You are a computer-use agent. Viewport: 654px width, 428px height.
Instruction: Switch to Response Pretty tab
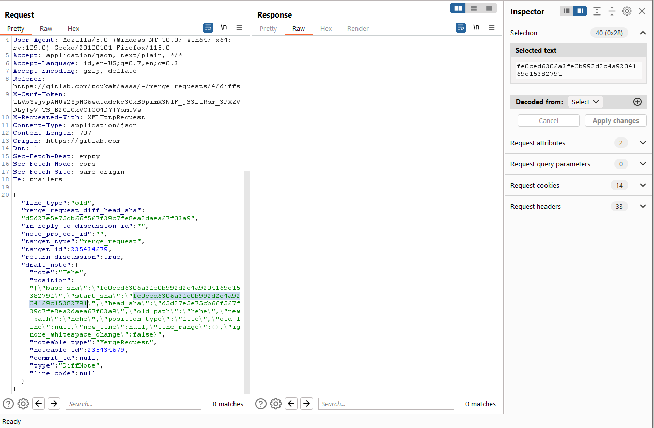pyautogui.click(x=268, y=29)
